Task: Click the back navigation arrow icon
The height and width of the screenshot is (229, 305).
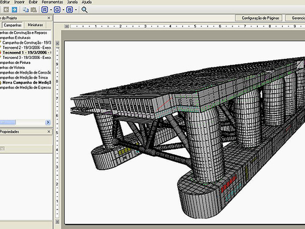Action: pyautogui.click(x=6, y=9)
